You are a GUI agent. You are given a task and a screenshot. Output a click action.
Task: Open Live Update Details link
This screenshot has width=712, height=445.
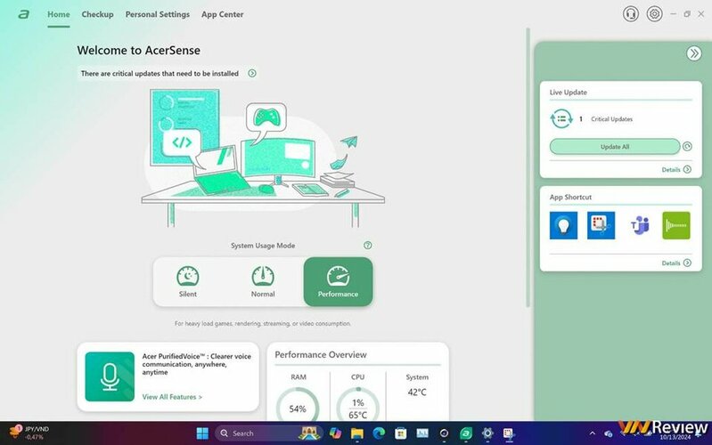tap(676, 170)
